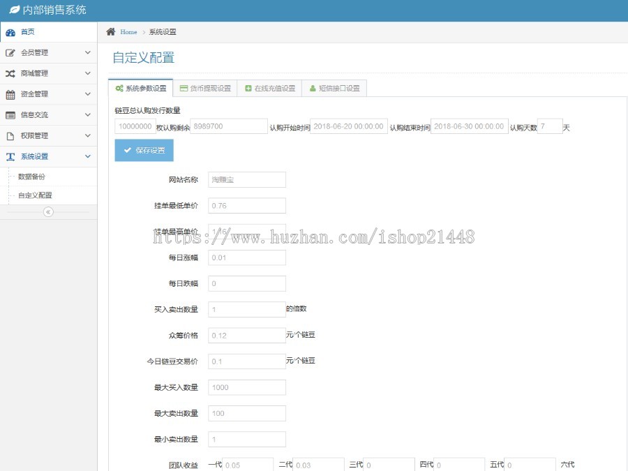628x471 pixels.
Task: Click the shuffle icon beside 商城管理
Action: click(x=10, y=74)
